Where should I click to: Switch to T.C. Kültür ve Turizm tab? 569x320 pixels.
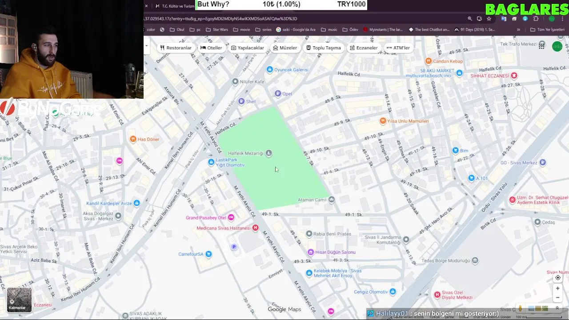(x=174, y=6)
